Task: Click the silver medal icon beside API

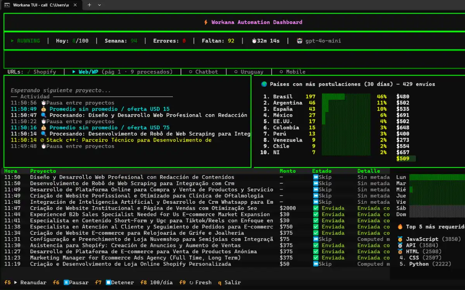Action: (400, 245)
